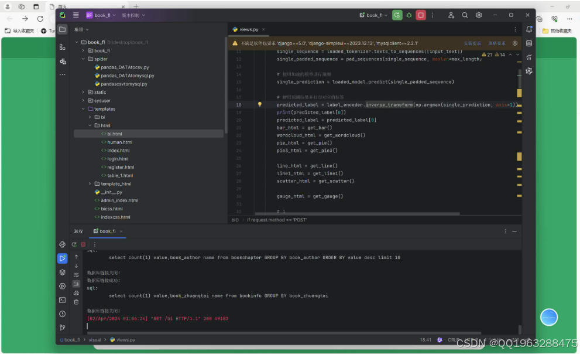The width and height of the screenshot is (580, 354).
Task: Toggle the Project tool window folder icon
Action: click(63, 29)
